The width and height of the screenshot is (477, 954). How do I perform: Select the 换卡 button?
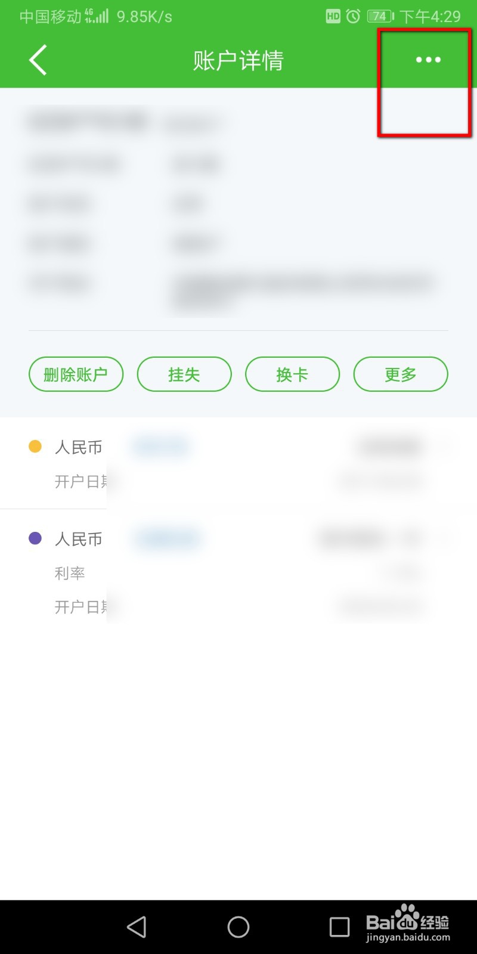292,374
